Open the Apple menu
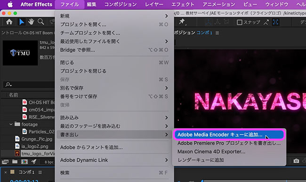The image size is (306, 182). [10, 4]
